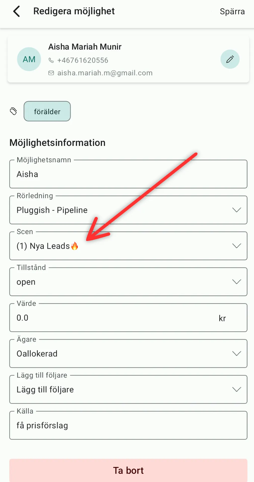Tap the fire emoji in Scen field
Image resolution: width=254 pixels, height=482 pixels.
(75, 246)
